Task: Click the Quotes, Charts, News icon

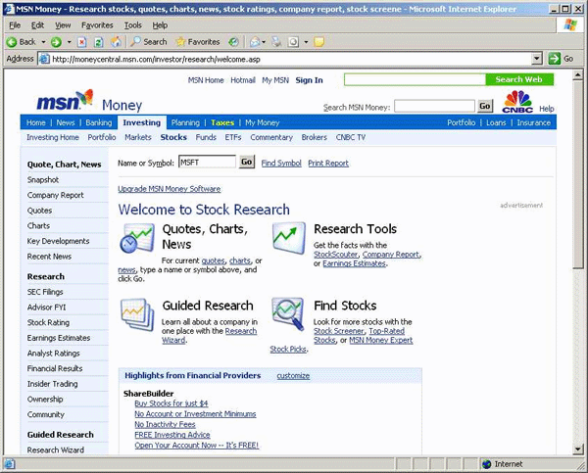Action: 136,238
